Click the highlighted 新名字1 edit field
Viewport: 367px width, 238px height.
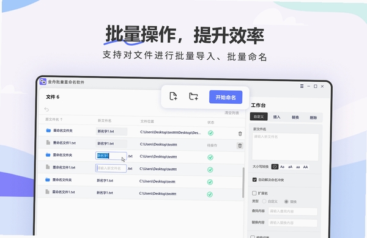pyautogui.click(x=111, y=156)
